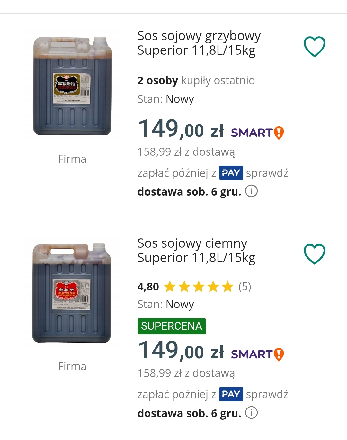Screen dimensions: 347x440
Task: Favorite the dark soy sauce listing
Action: click(315, 254)
